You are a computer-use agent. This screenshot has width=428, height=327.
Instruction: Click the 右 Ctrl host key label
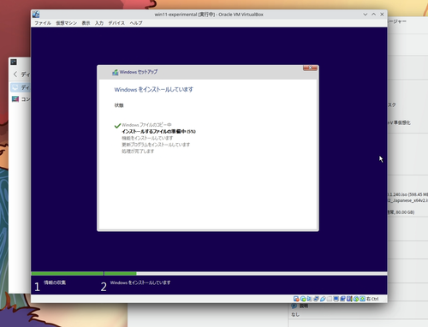tap(372, 299)
